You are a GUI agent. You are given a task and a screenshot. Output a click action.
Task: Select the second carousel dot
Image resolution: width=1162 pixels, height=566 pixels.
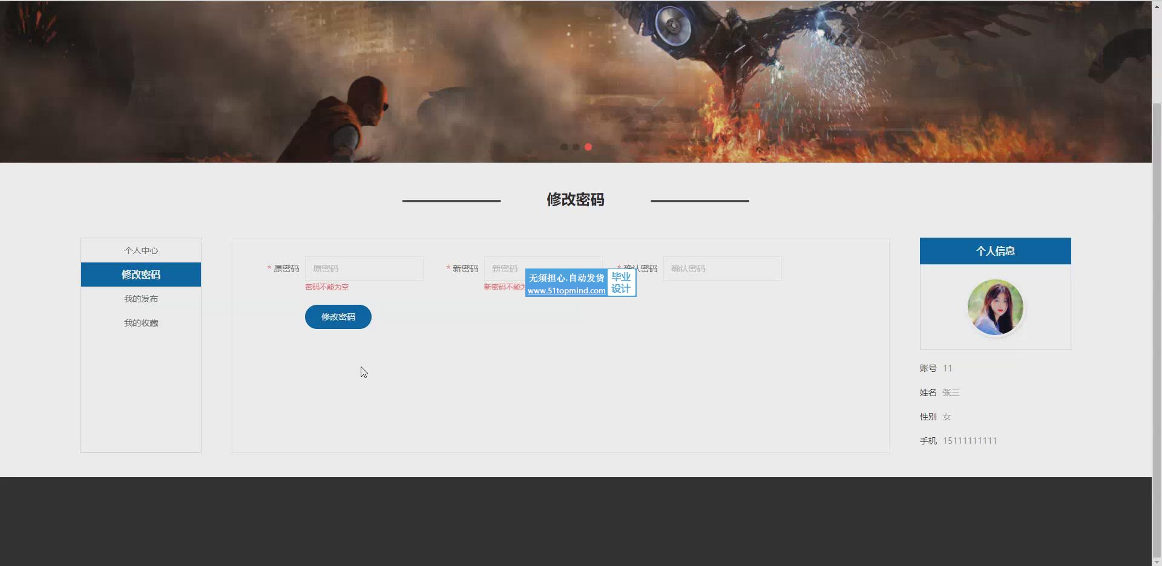click(576, 147)
